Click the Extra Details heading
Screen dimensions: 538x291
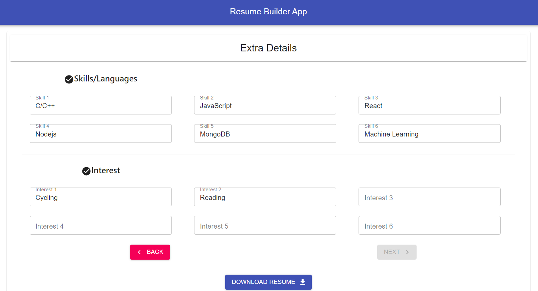coord(268,48)
